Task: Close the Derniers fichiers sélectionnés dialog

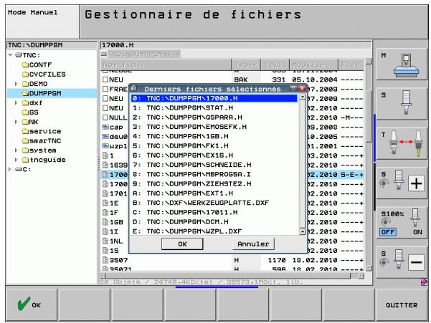Action: click(x=302, y=88)
